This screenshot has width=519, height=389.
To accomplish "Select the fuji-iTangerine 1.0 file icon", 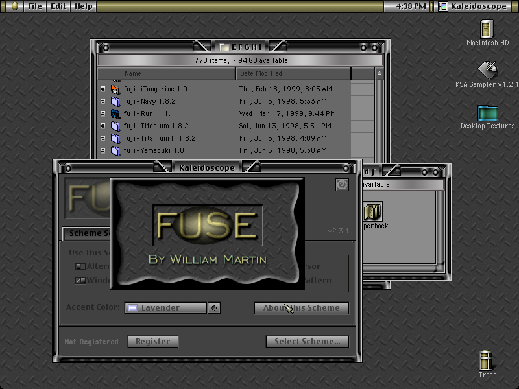I will pyautogui.click(x=115, y=89).
